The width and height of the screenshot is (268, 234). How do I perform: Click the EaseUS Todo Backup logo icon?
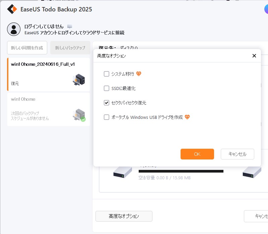pos(12,9)
